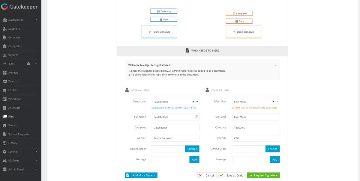Click the internal Signing Order input field
Viewport: 360px width, 181px height.
(168, 149)
